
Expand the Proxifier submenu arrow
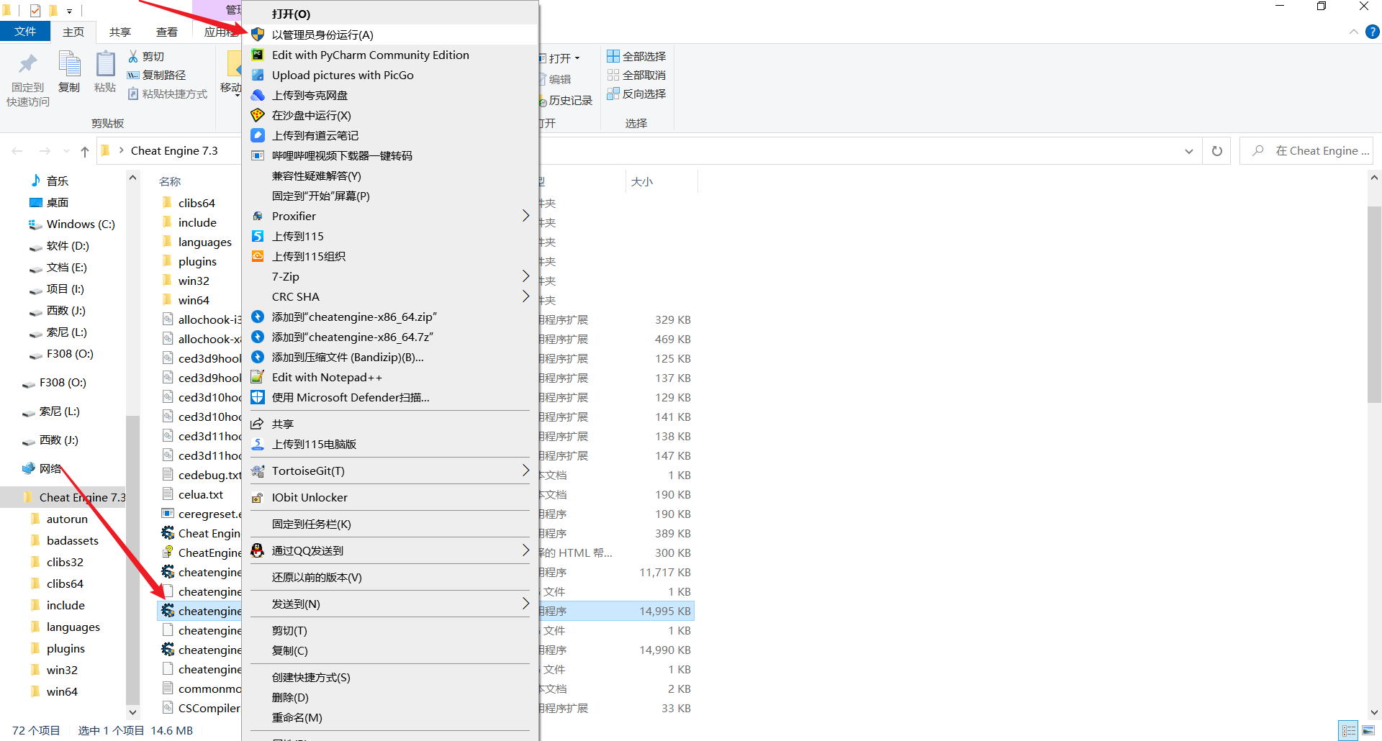point(525,216)
